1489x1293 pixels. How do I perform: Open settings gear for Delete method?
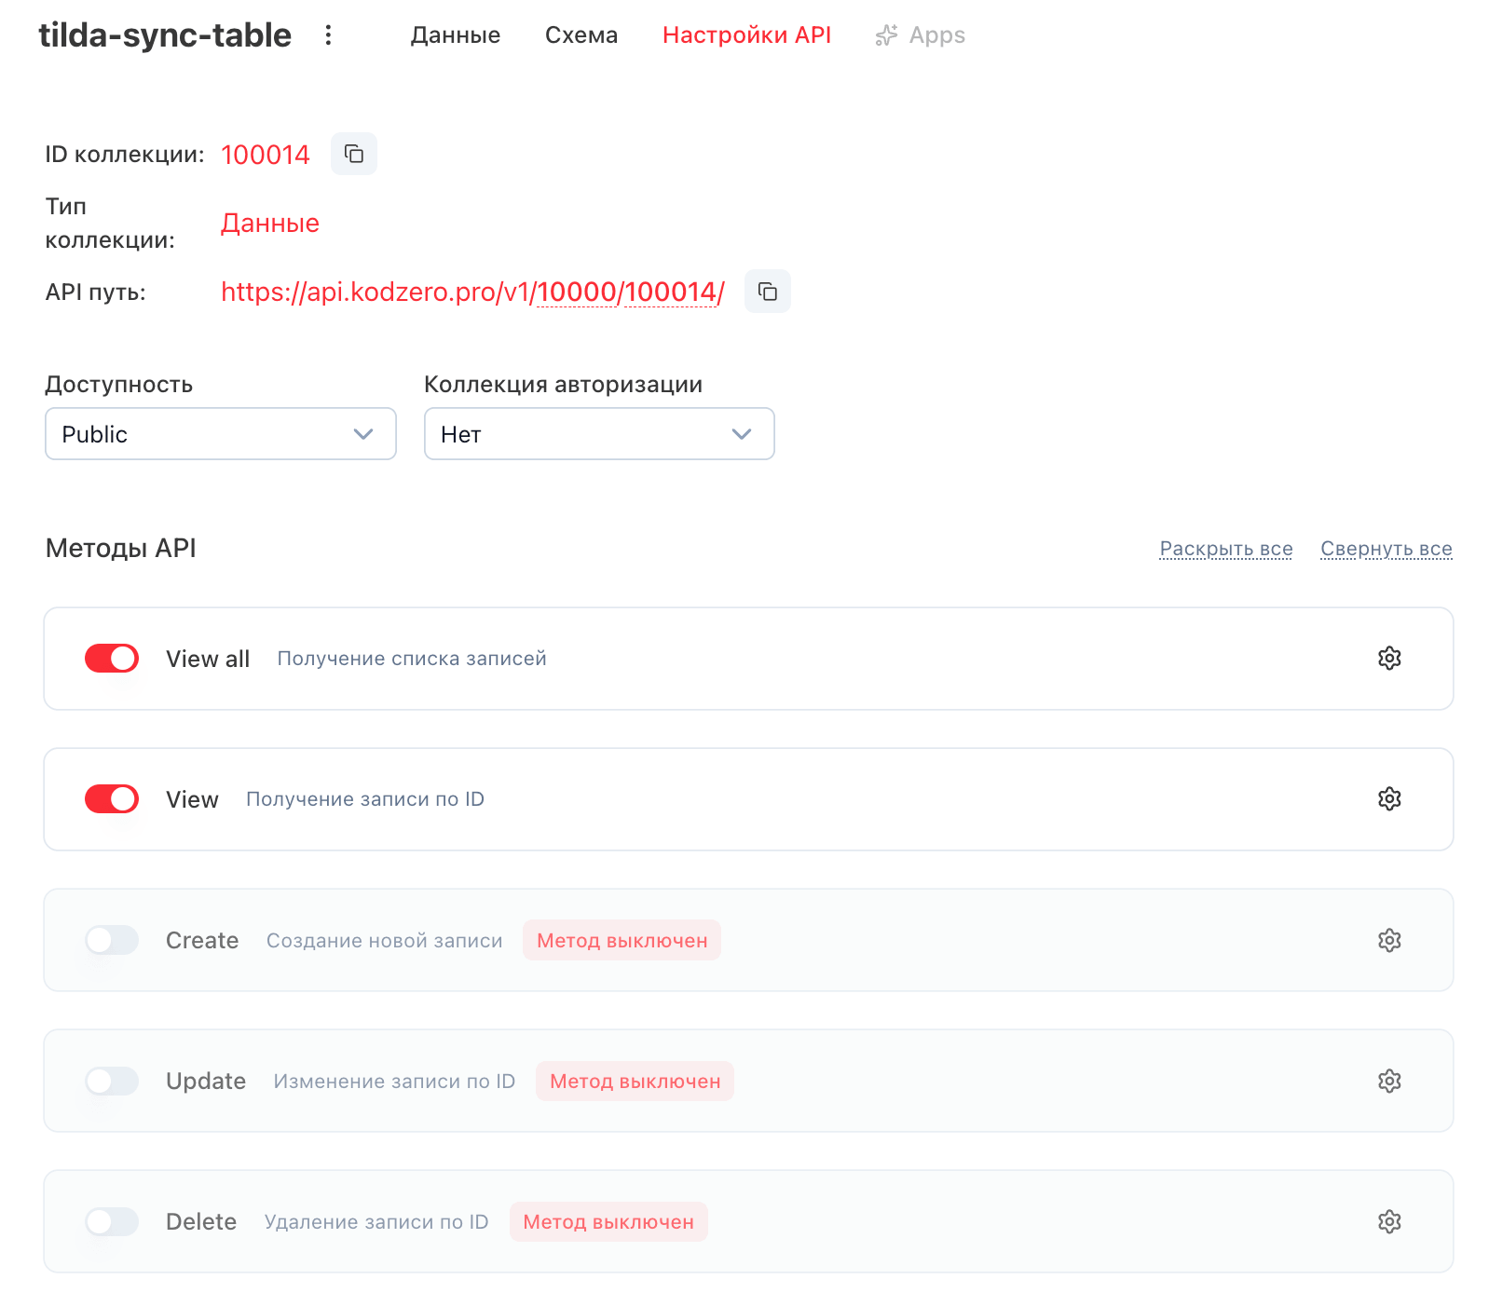[1388, 1221]
